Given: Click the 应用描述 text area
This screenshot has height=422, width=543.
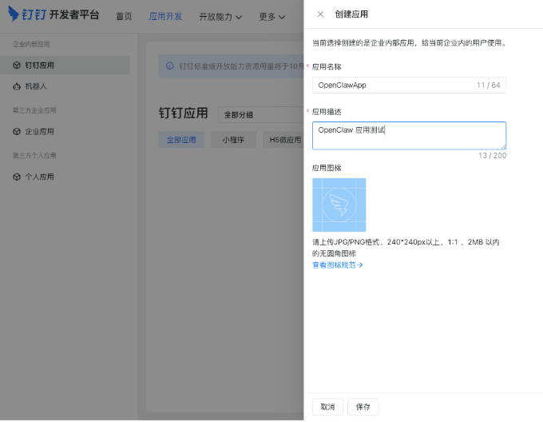Looking at the screenshot, I should coord(409,135).
